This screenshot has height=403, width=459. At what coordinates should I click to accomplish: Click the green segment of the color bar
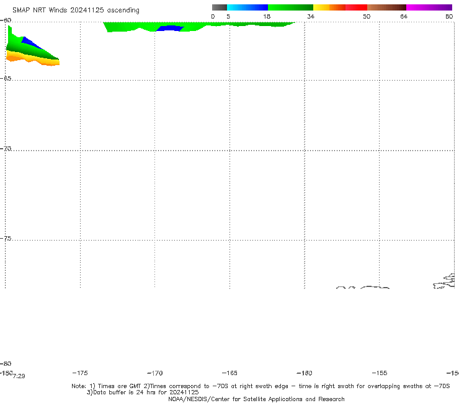(290, 7)
